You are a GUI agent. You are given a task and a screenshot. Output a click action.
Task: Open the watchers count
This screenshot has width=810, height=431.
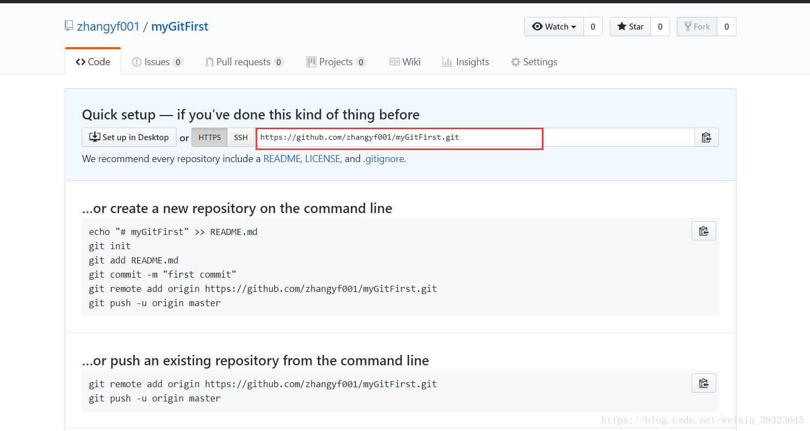click(x=593, y=27)
